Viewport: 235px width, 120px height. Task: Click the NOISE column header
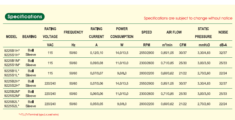coord(223,32)
